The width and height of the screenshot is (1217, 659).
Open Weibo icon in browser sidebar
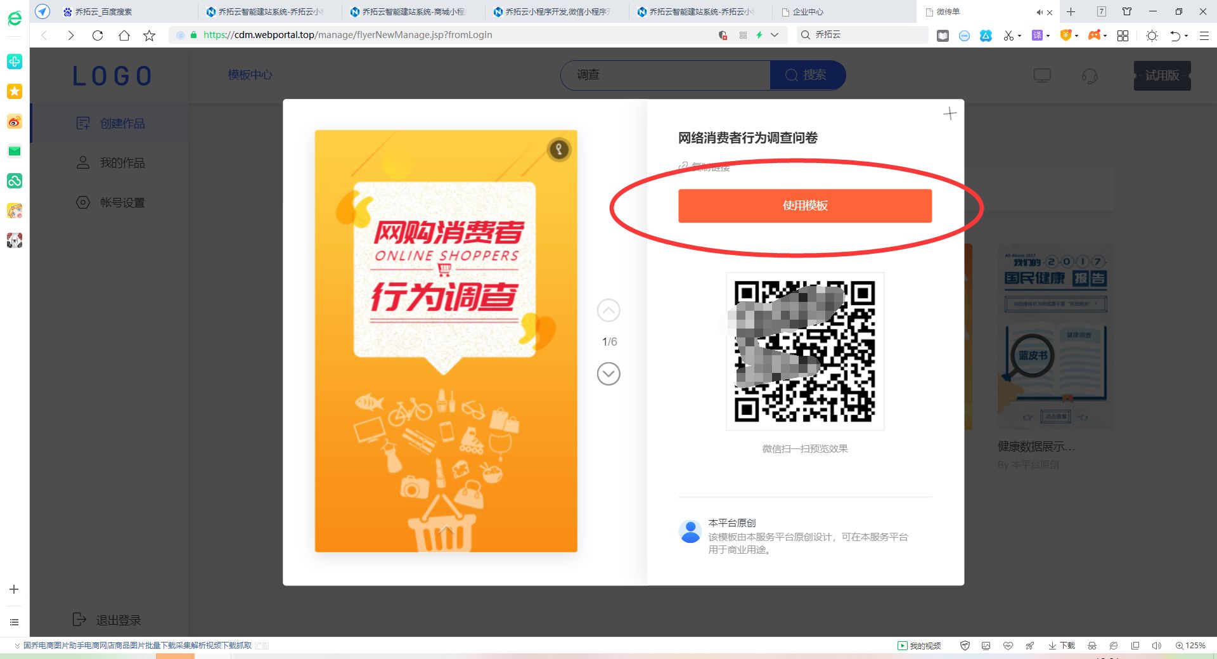14,121
